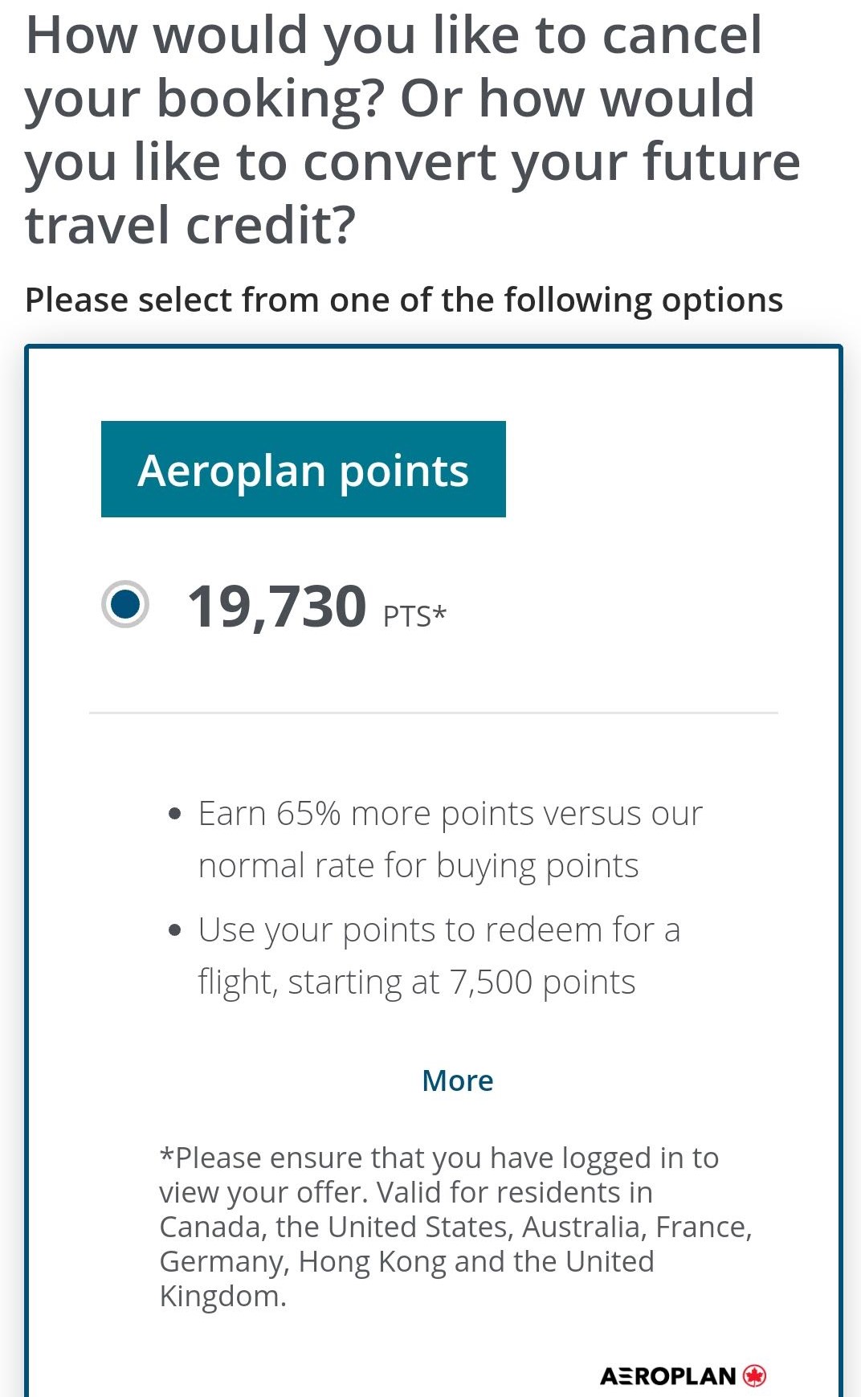Click the Please ensure logged in disclaimer
Image resolution: width=861 pixels, height=1397 pixels.
tap(439, 1158)
